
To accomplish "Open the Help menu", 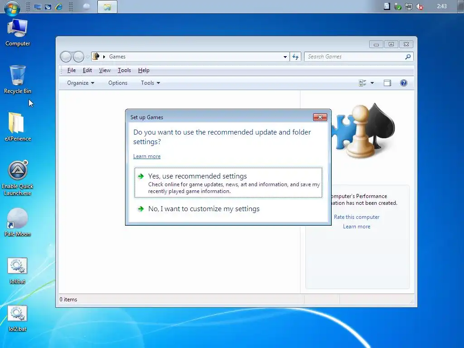I will click(x=144, y=70).
